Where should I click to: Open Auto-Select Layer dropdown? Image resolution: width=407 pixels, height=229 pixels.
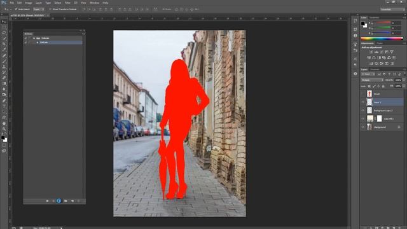[x=39, y=10]
